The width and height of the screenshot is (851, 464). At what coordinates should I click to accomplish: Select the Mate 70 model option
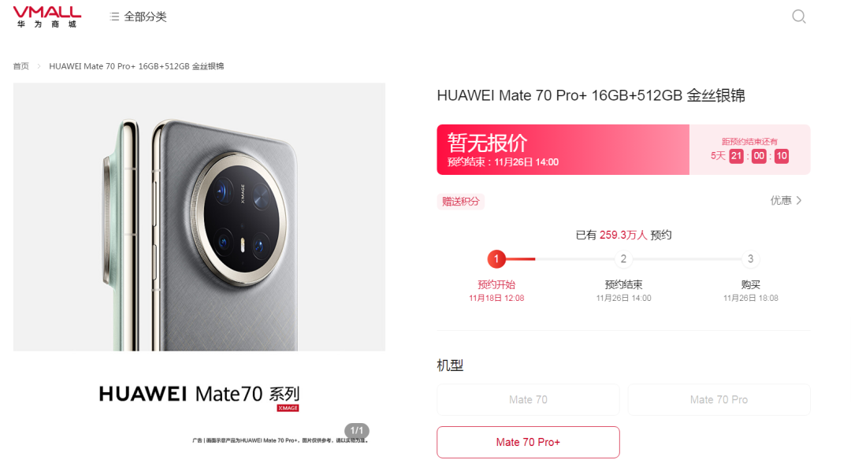point(528,399)
